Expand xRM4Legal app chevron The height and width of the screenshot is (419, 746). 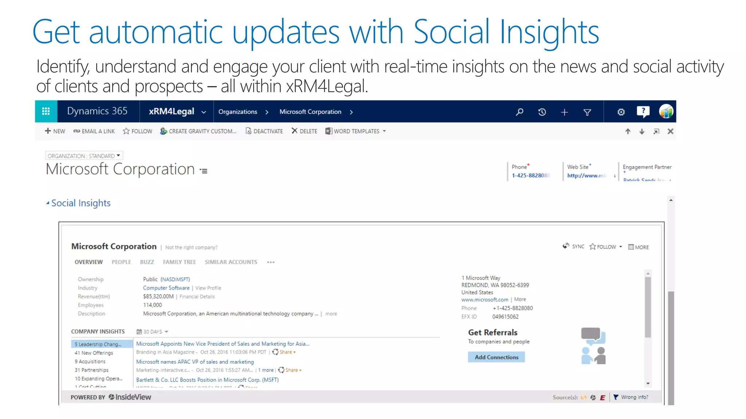tap(204, 112)
